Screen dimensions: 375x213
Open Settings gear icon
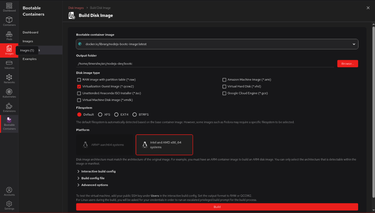point(9,205)
